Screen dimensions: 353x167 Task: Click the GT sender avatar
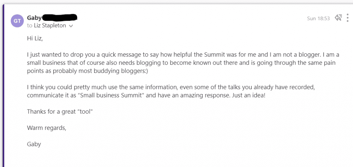point(17,21)
